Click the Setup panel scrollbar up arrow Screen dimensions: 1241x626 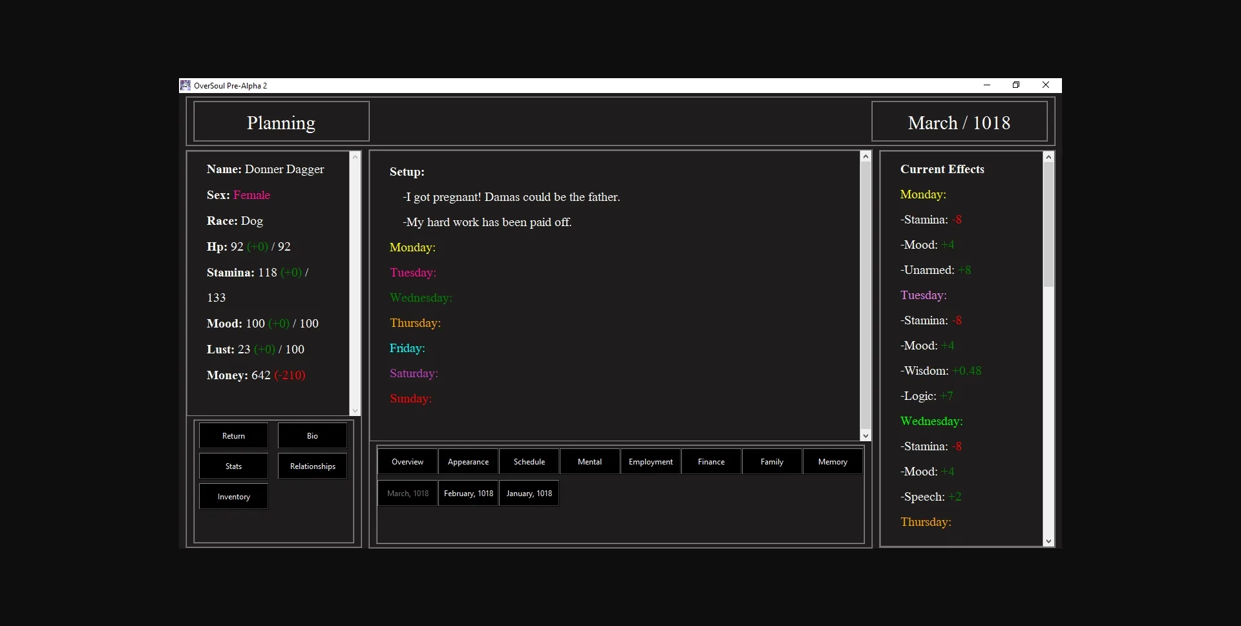(865, 156)
